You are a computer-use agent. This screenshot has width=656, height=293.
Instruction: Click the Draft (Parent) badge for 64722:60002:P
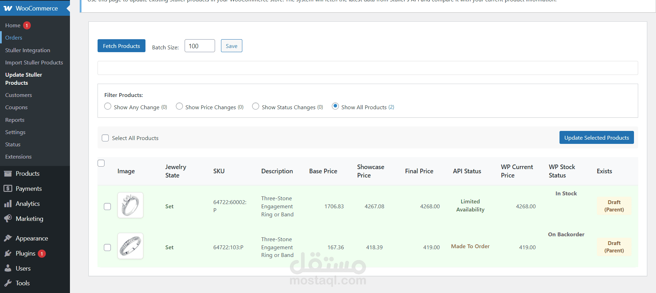[x=614, y=206]
